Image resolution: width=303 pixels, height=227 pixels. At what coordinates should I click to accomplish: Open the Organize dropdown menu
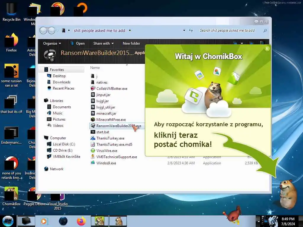pyautogui.click(x=52, y=43)
